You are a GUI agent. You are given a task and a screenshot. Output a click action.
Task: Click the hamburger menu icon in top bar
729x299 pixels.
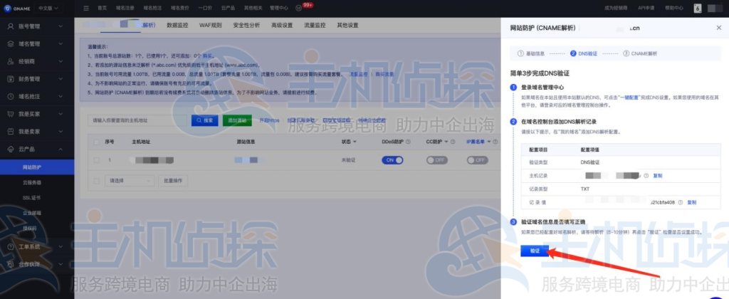86,8
